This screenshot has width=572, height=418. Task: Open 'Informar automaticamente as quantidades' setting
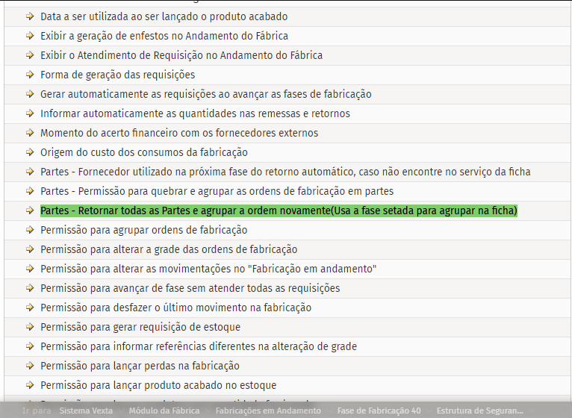(x=195, y=113)
